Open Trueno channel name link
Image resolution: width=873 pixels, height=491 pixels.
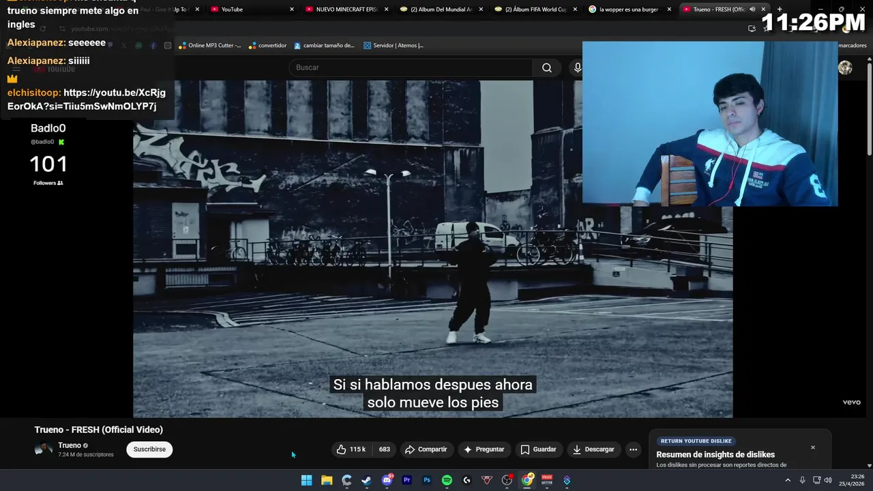(70, 445)
